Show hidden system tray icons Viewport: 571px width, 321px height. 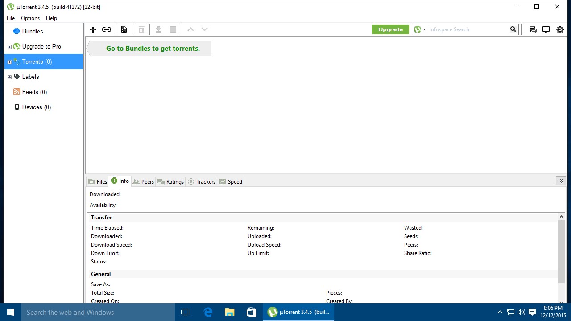(500, 312)
